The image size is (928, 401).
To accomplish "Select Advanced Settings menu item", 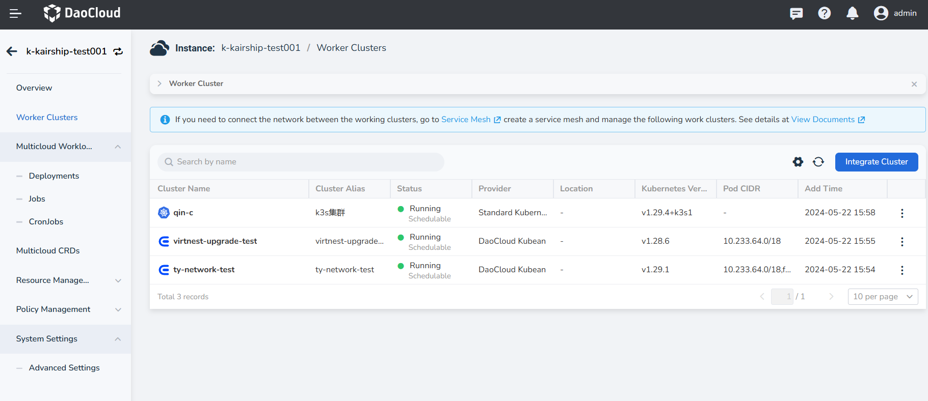I will click(64, 368).
